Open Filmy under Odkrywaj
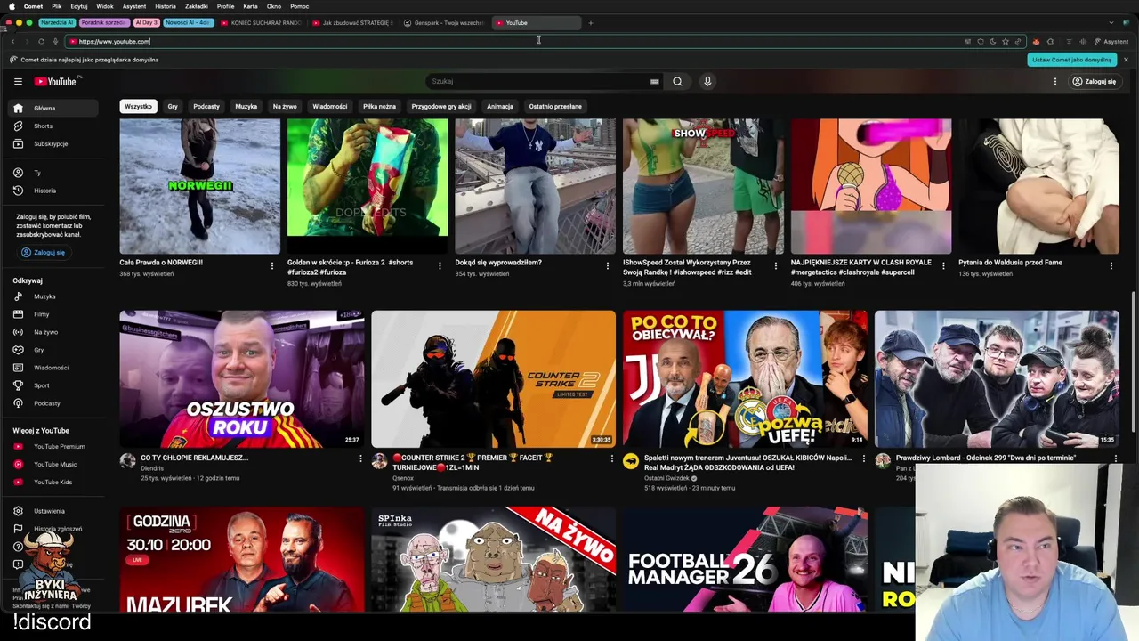 (53, 314)
